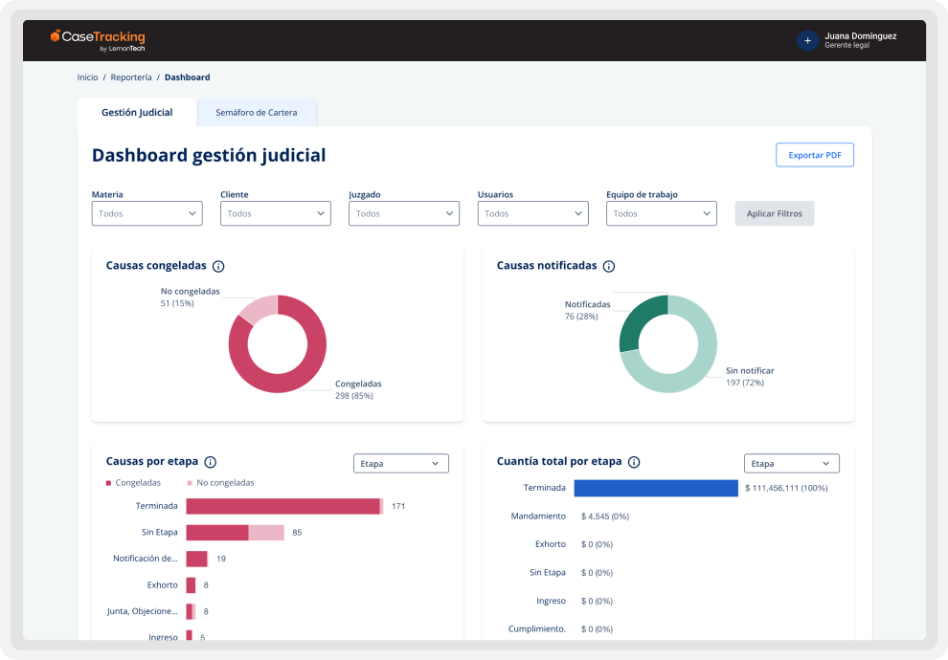Open the Materia filter dropdown
Image resolution: width=948 pixels, height=660 pixels.
[x=147, y=212]
